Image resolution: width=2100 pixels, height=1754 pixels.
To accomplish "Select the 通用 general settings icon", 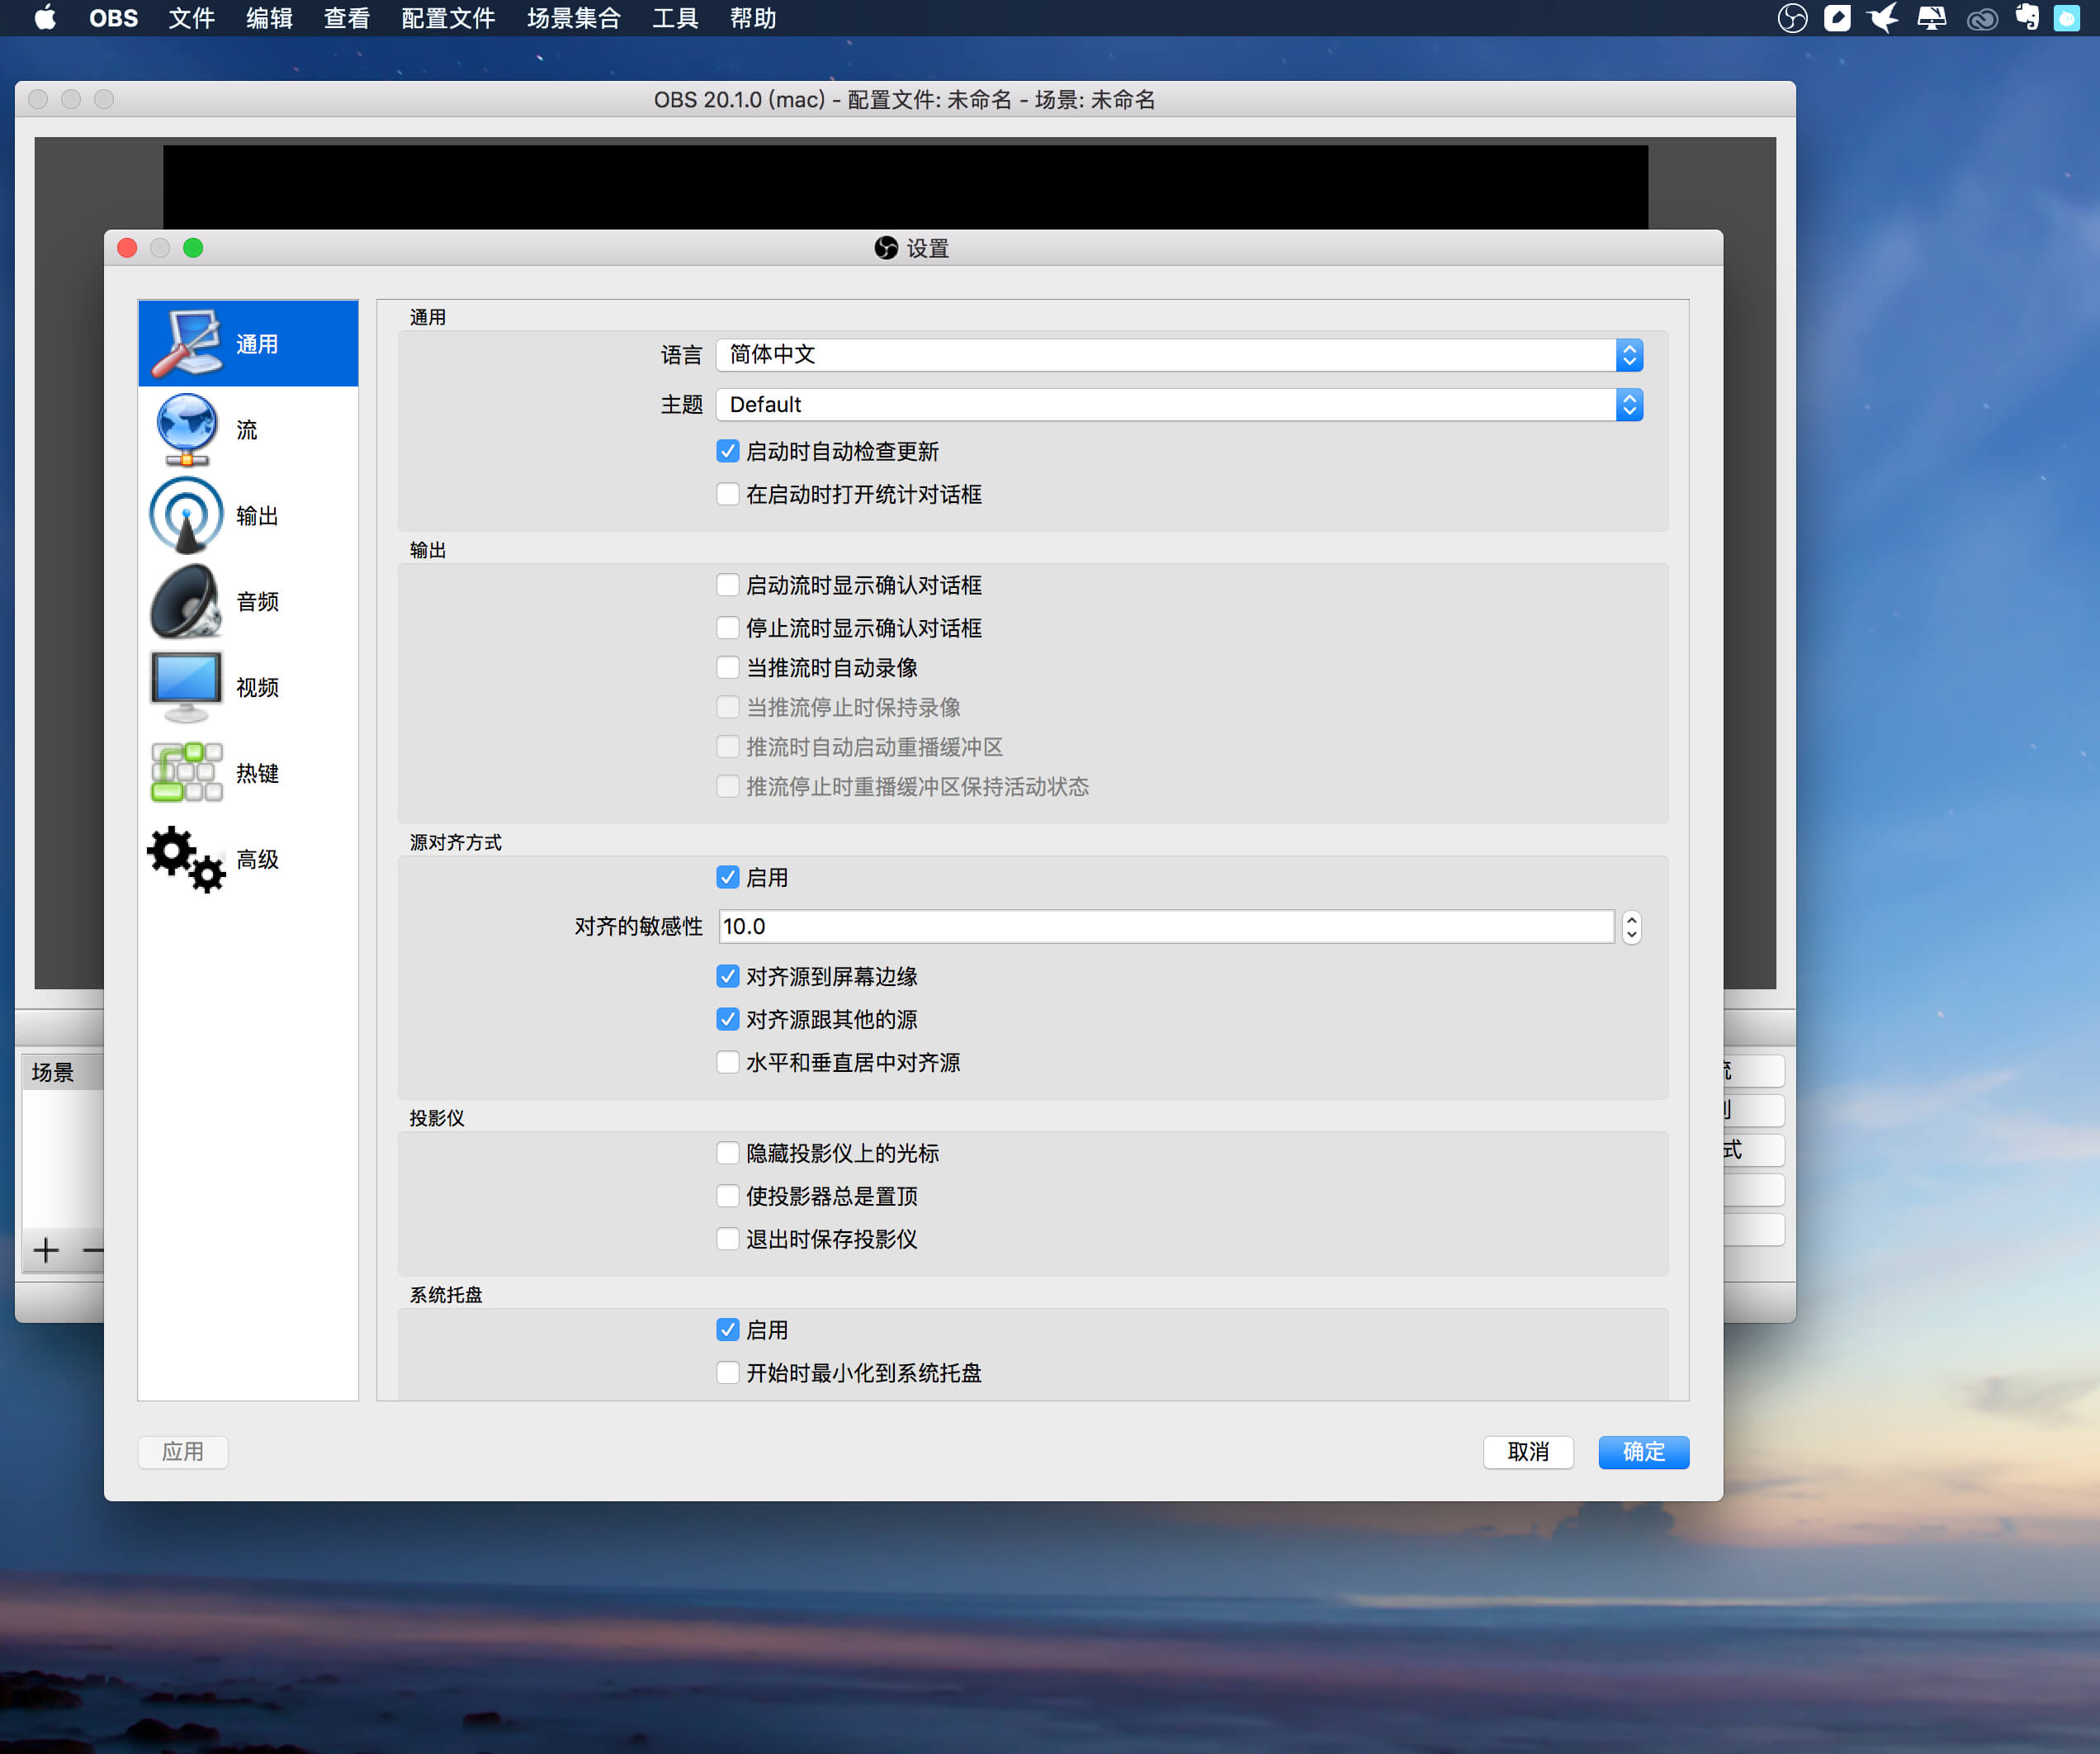I will coord(187,344).
